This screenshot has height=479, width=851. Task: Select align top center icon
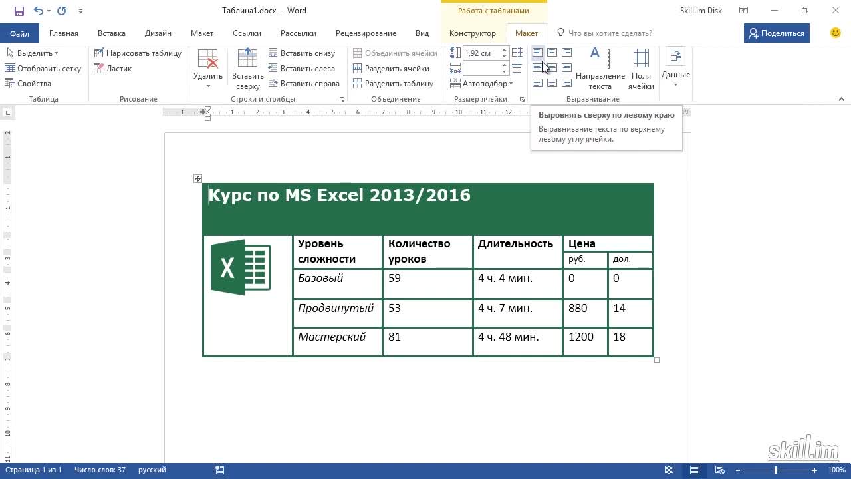click(x=552, y=53)
